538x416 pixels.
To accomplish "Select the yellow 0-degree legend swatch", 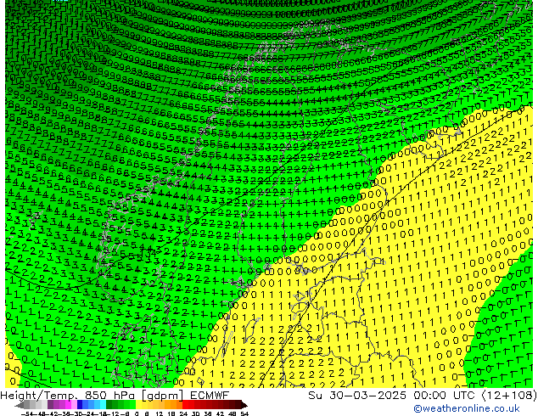I will tap(138, 405).
